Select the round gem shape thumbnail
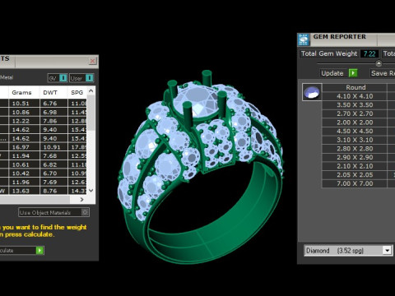Image resolution: width=395 pixels, height=296 pixels. tap(312, 92)
